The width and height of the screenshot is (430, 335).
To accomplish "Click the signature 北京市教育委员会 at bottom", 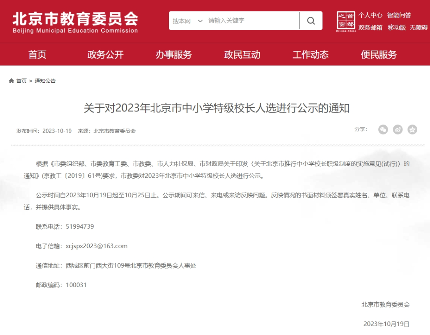I will 385,305.
